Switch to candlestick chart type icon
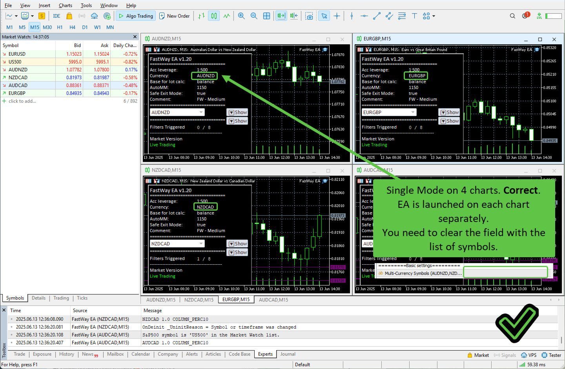This screenshot has width=565, height=369. coord(214,16)
